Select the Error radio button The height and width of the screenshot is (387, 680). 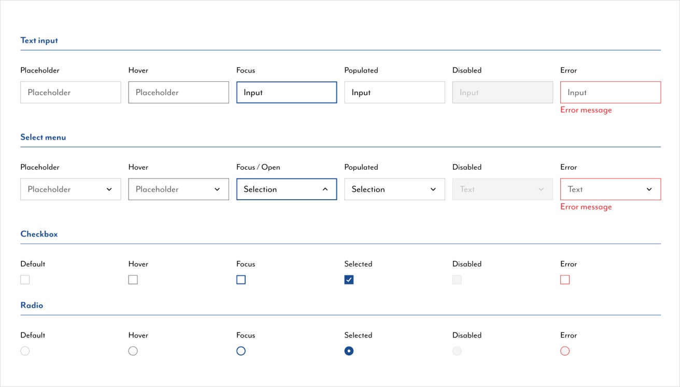coord(565,351)
